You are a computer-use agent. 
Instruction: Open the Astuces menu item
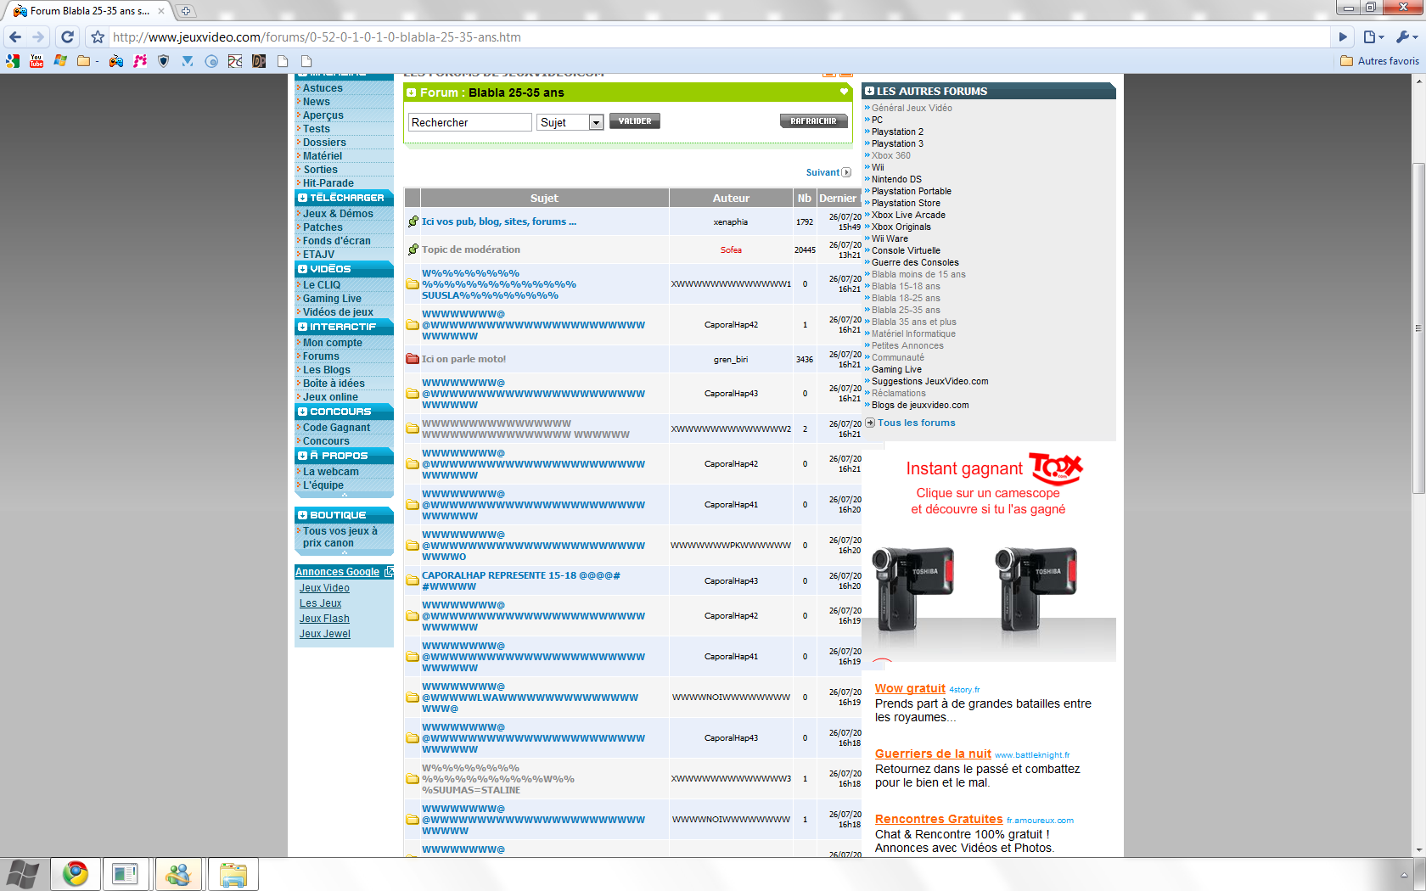[x=323, y=88]
